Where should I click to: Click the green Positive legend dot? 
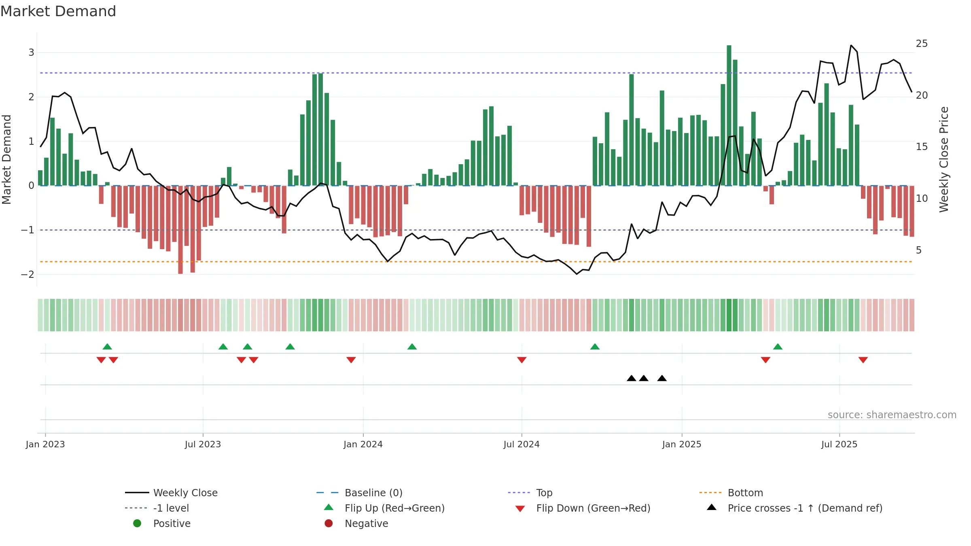[x=137, y=523]
